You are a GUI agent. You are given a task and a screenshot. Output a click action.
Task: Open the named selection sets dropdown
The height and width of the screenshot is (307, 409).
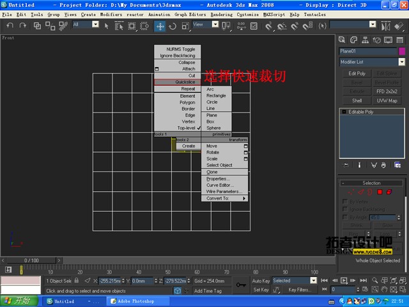373,24
